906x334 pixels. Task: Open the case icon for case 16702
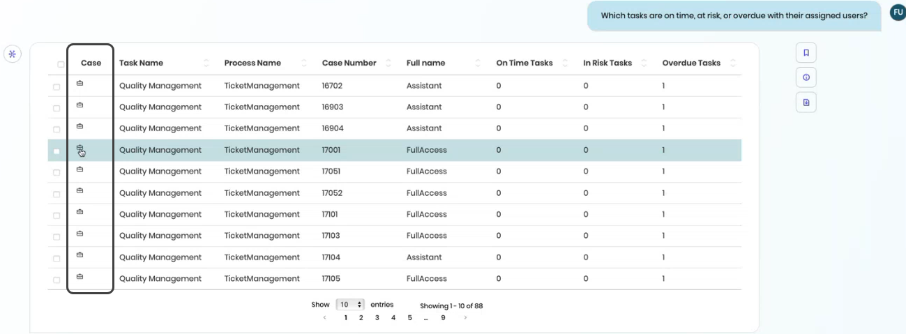pyautogui.click(x=80, y=84)
